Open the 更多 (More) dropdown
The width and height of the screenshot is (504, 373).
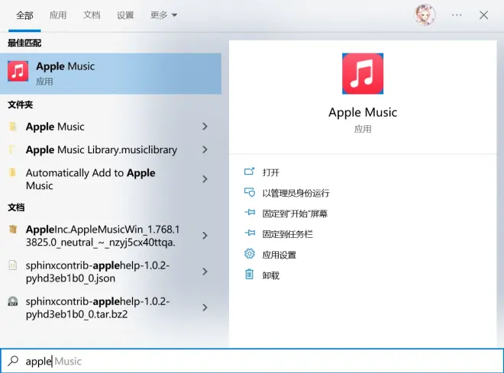point(163,15)
